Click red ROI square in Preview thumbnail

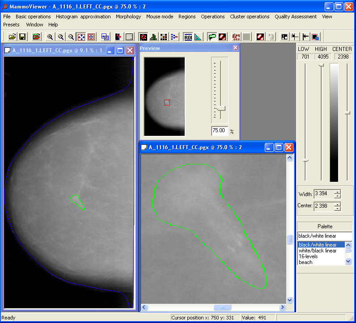167,102
